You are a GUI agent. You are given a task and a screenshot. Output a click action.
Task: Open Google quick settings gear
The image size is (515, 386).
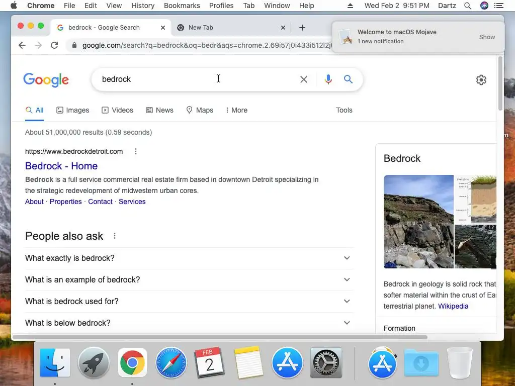(481, 80)
